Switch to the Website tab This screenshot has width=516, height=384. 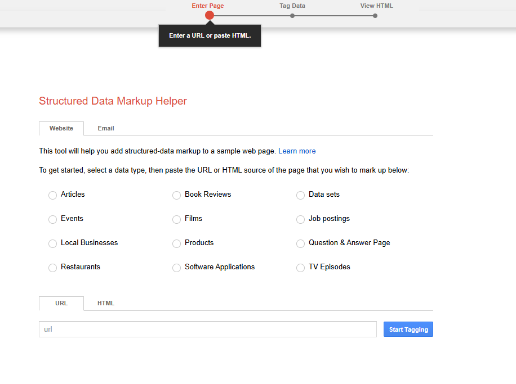pyautogui.click(x=61, y=128)
